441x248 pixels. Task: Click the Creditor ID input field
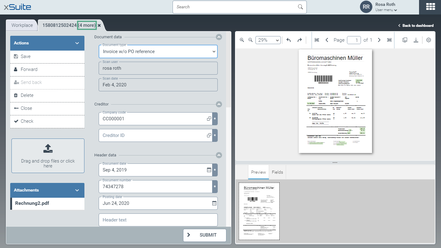click(153, 135)
